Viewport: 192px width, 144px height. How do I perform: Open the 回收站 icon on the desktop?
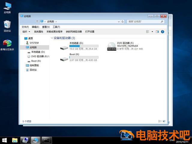pyautogui.click(x=7, y=25)
